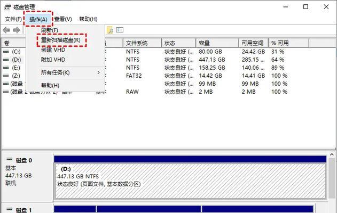Click the 80.00 GB capacity cell
This screenshot has width=337, height=213.
click(x=210, y=52)
